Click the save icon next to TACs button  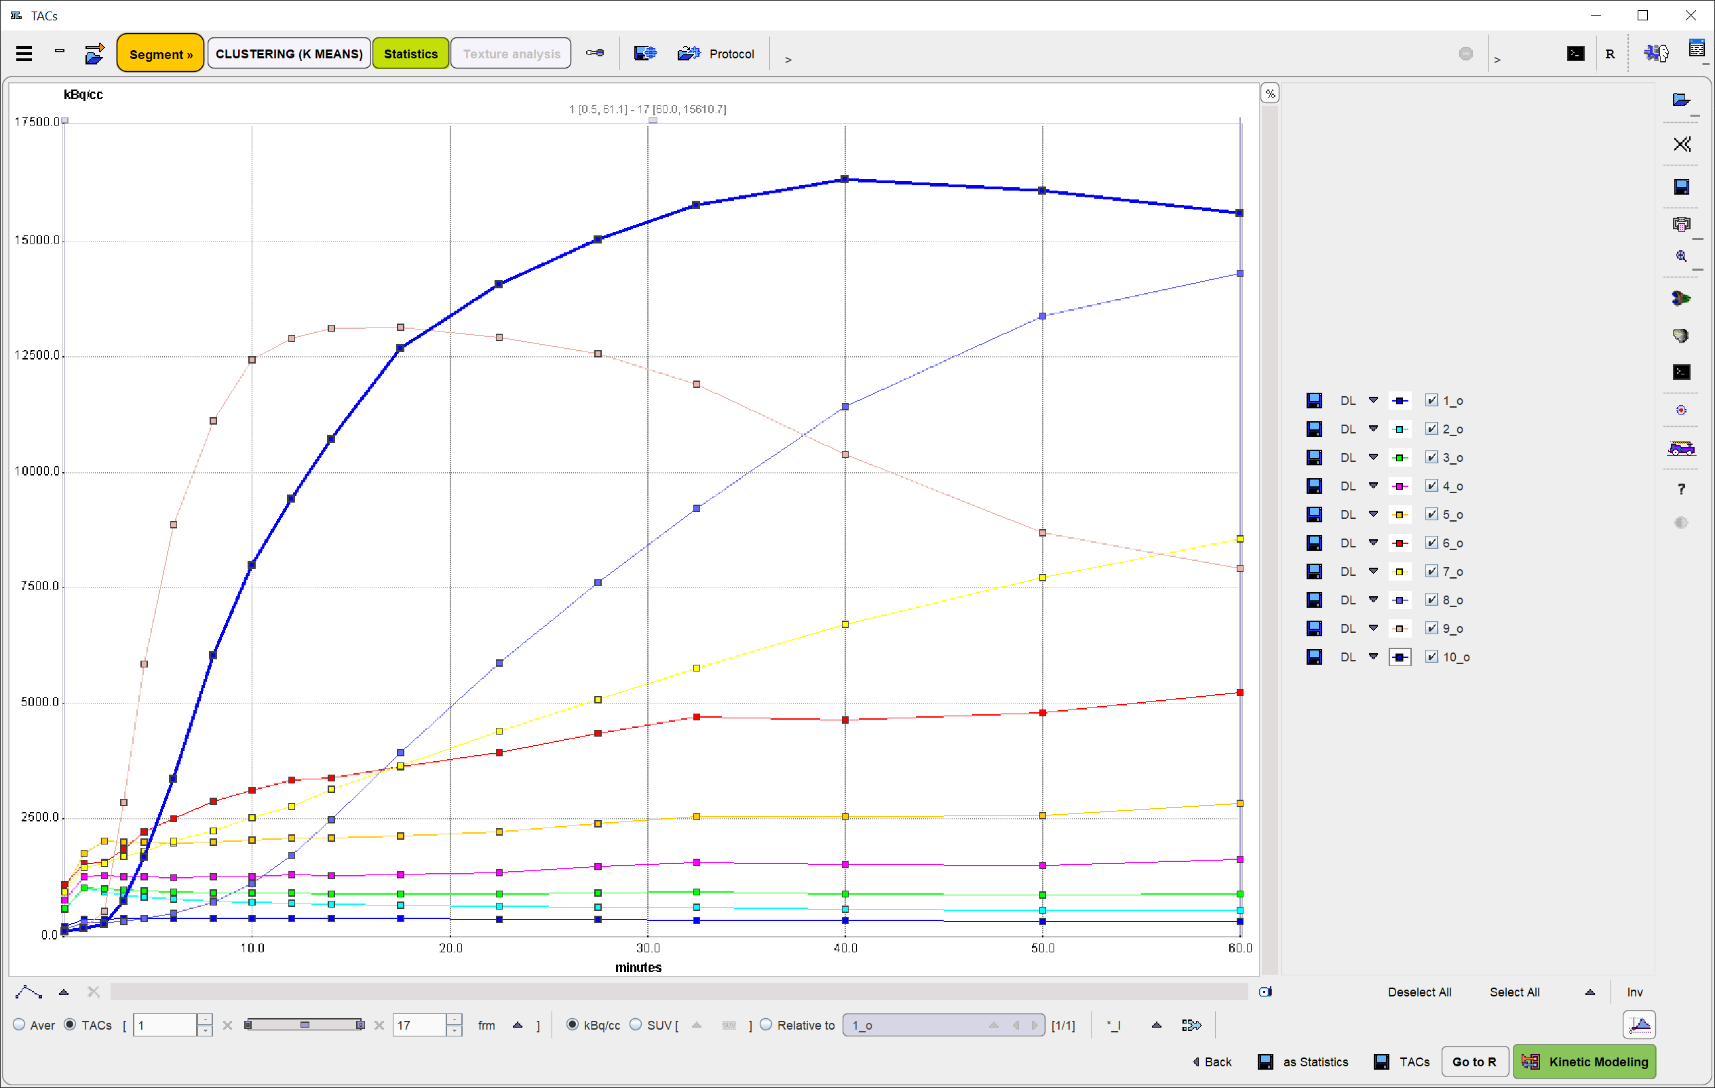tap(1381, 1062)
